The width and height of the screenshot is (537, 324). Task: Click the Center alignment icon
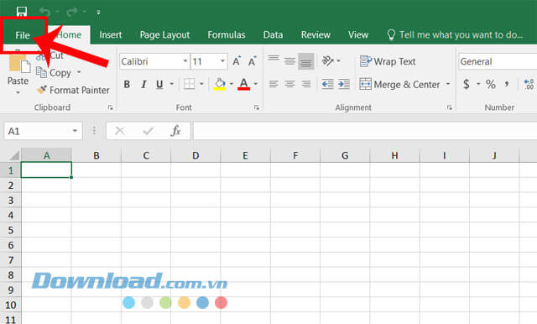(289, 84)
